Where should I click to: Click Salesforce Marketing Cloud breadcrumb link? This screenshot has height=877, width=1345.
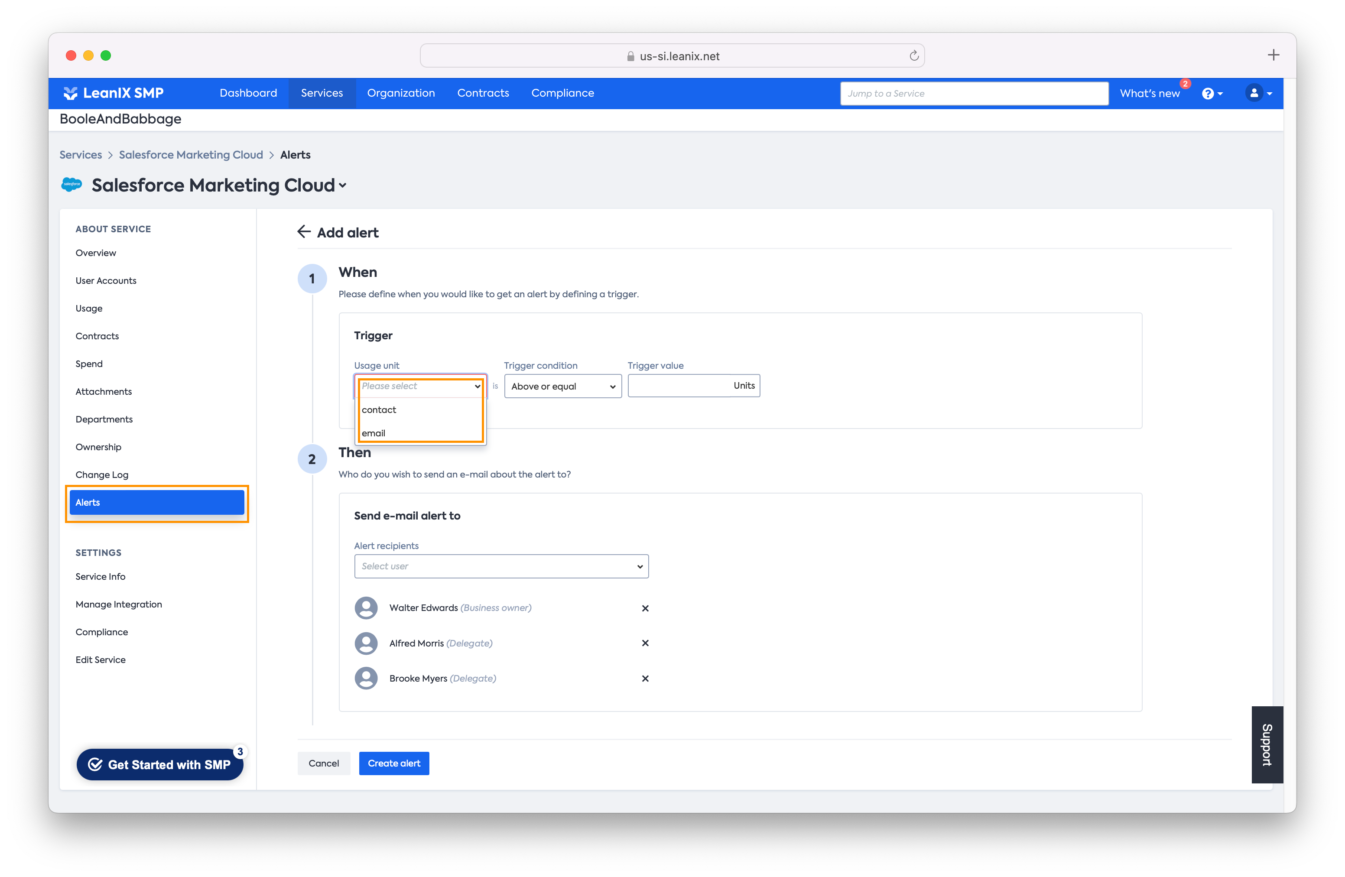pyautogui.click(x=191, y=155)
